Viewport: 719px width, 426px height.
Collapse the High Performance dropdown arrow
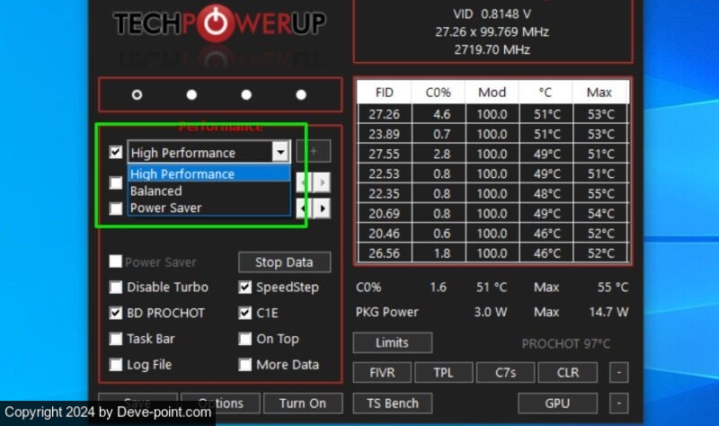280,153
